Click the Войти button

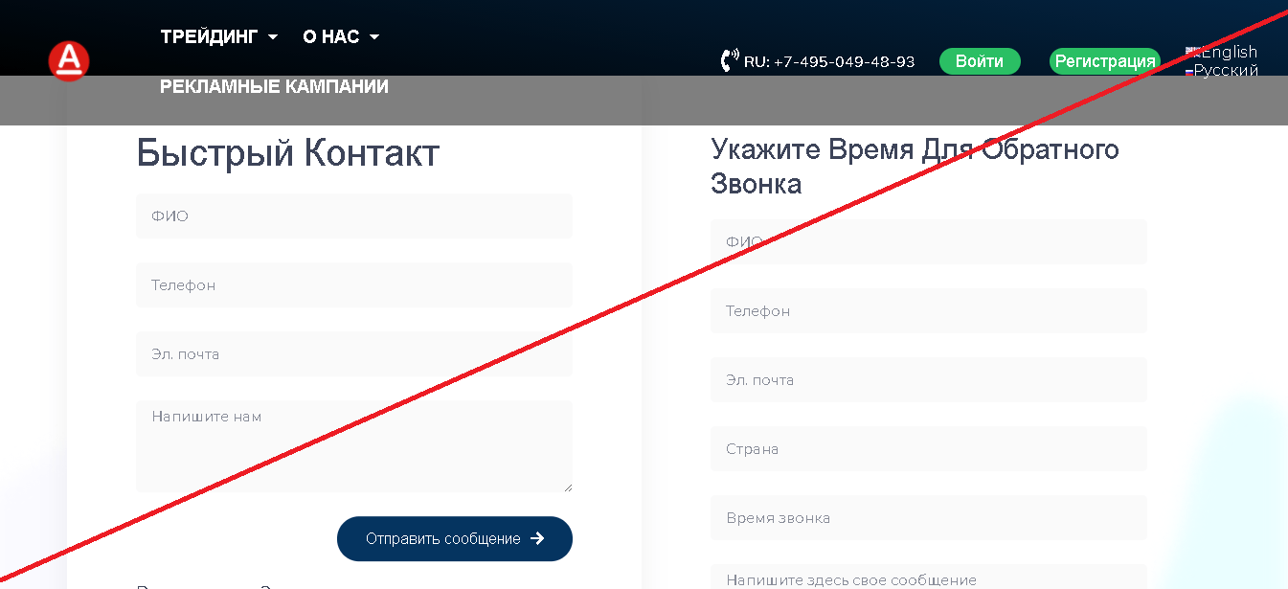point(980,61)
